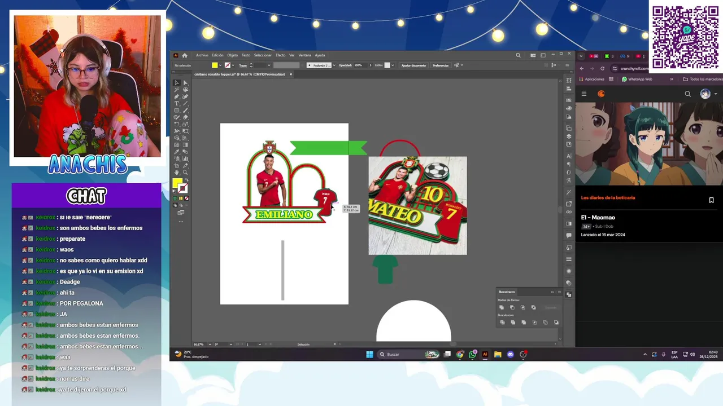Open the fill color dropdown in control bar

tap(220, 65)
